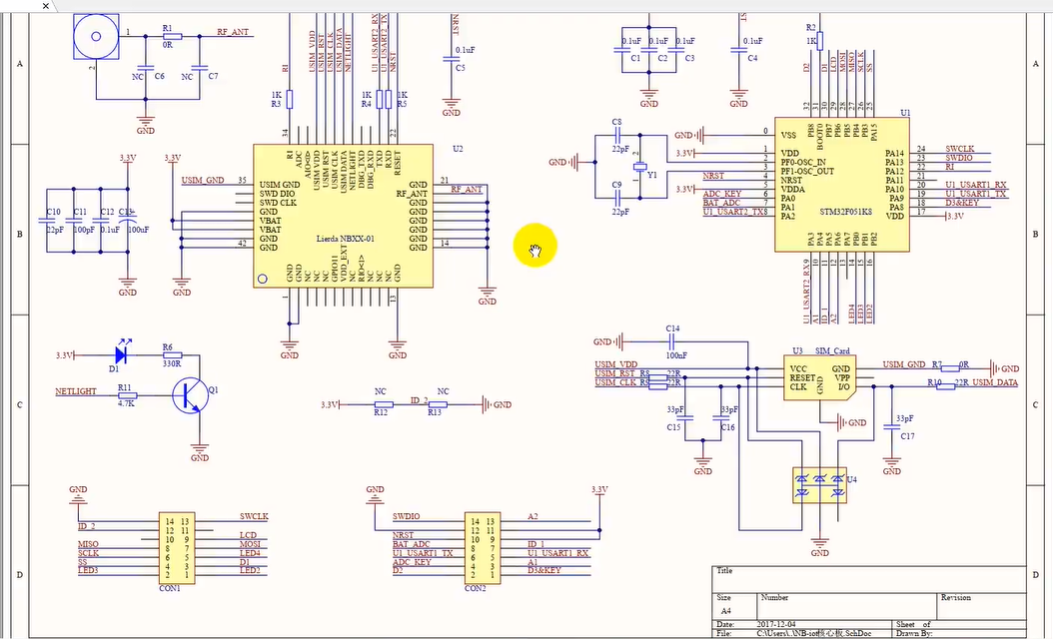Image resolution: width=1053 pixels, height=639 pixels.
Task: Select resistor R12 marked NC
Action: pyautogui.click(x=383, y=404)
